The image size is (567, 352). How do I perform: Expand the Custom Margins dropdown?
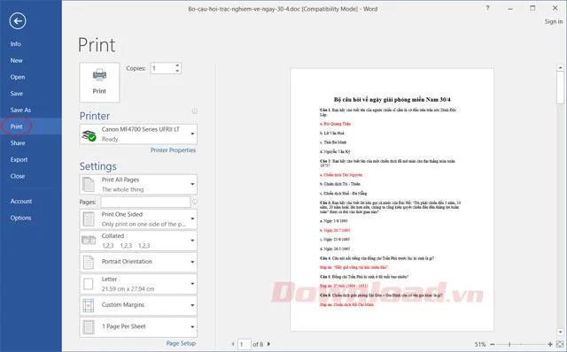(138, 305)
